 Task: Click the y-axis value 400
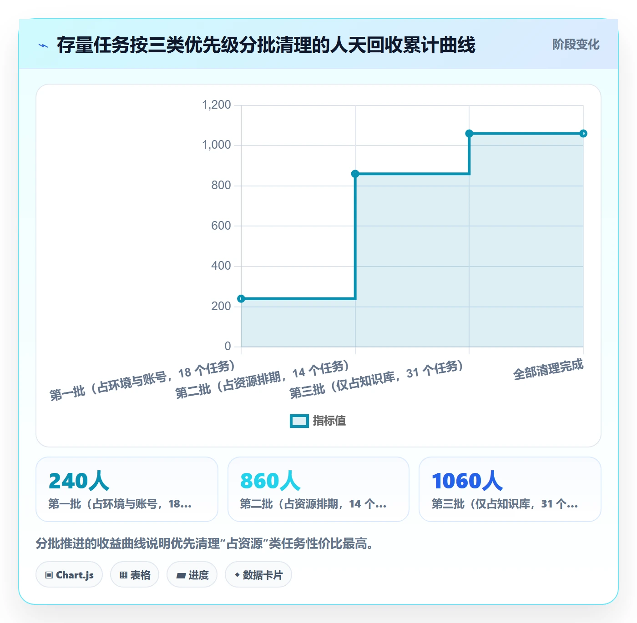(x=221, y=266)
